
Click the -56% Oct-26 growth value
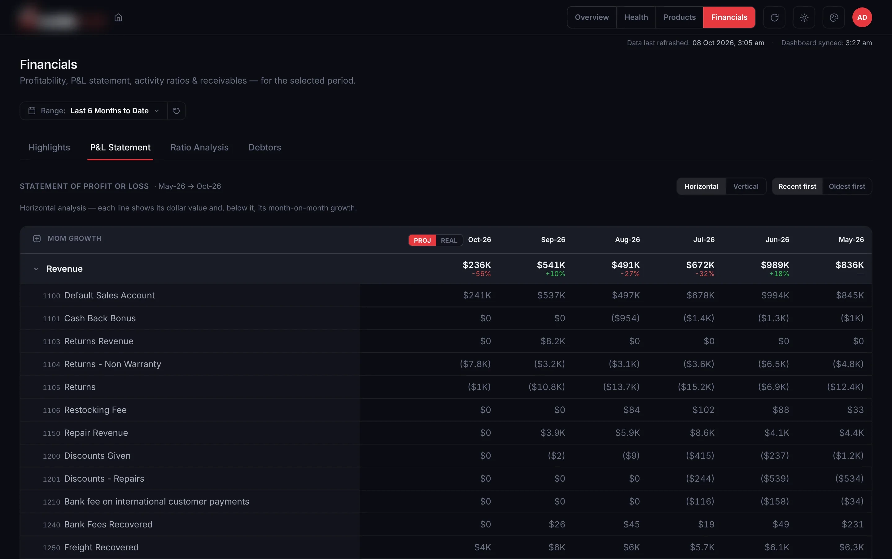tap(481, 274)
